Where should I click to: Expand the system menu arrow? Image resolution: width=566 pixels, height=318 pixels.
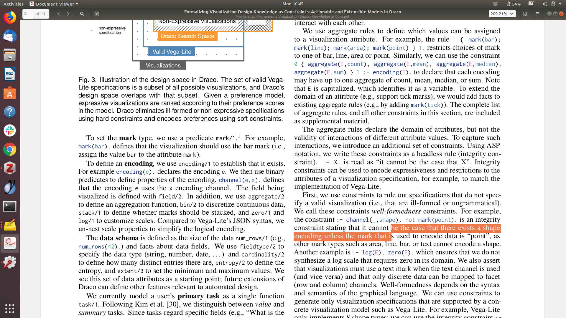(x=560, y=4)
